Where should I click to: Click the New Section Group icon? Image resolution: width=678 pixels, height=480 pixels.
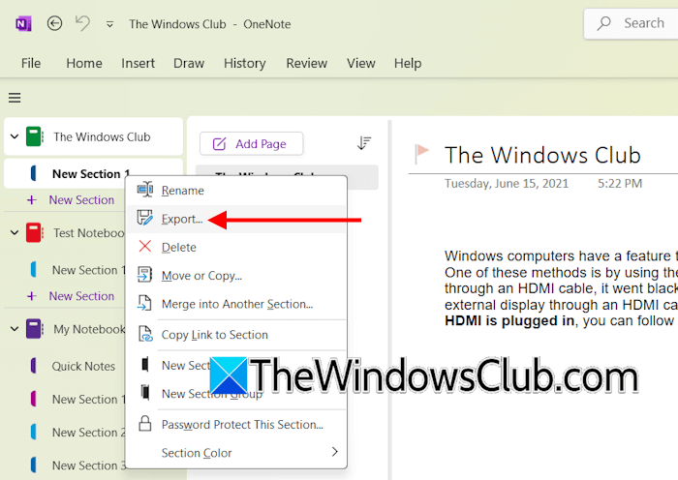[x=145, y=392]
